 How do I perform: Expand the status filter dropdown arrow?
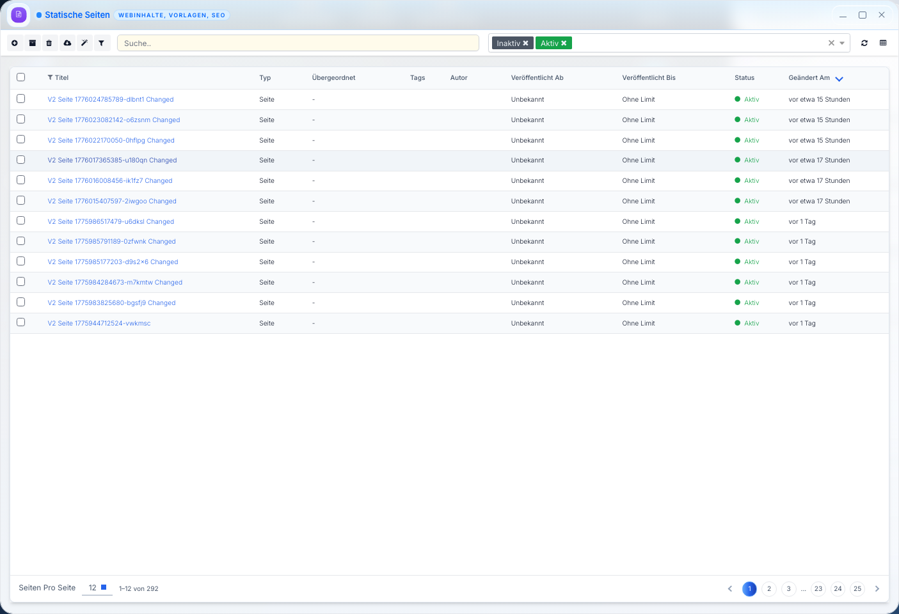(842, 43)
